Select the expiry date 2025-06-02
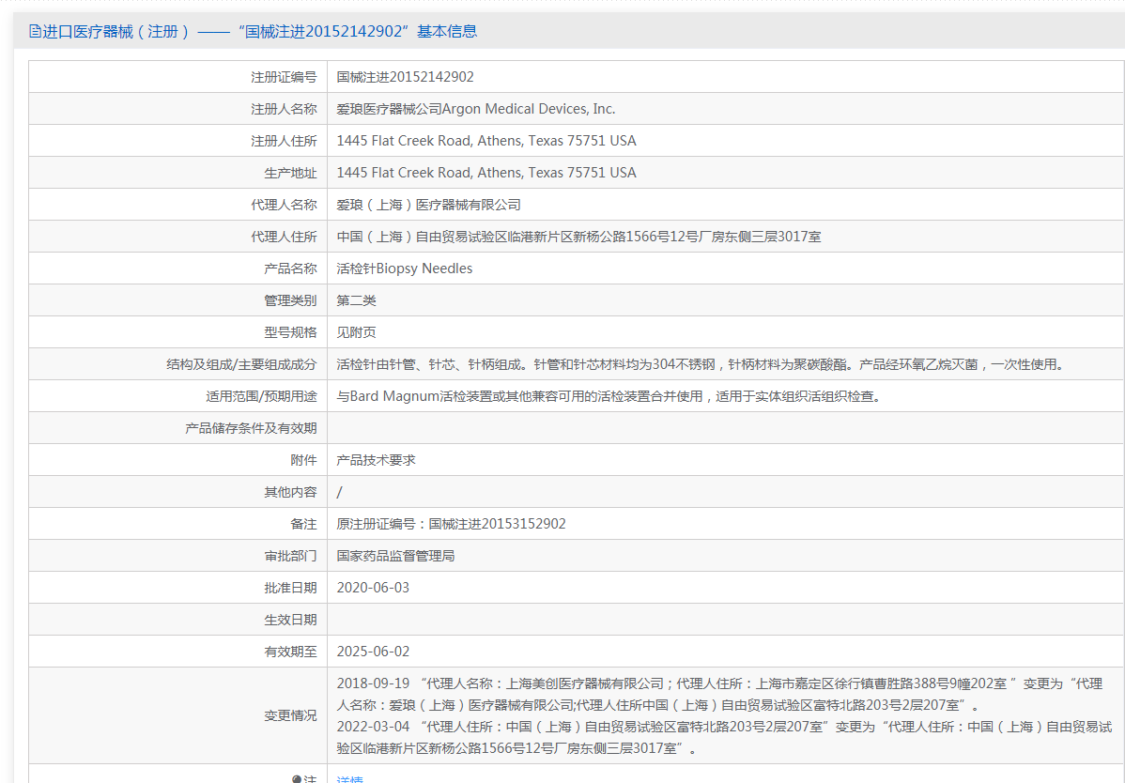Image resolution: width=1125 pixels, height=783 pixels. tap(373, 652)
